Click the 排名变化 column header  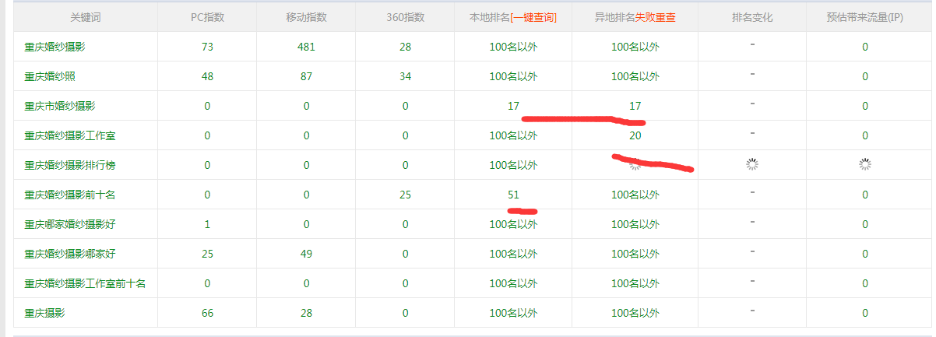pos(752,17)
